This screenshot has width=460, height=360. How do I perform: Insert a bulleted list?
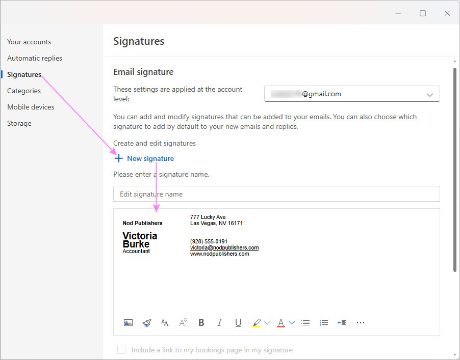coord(305,323)
